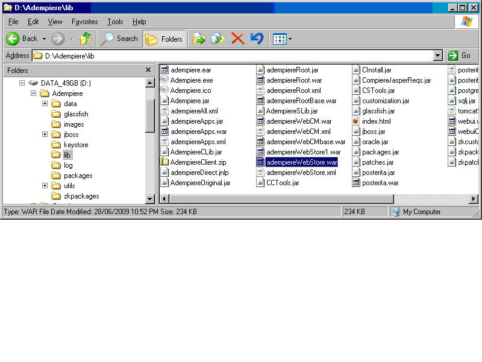Click the Go button

tap(460, 56)
